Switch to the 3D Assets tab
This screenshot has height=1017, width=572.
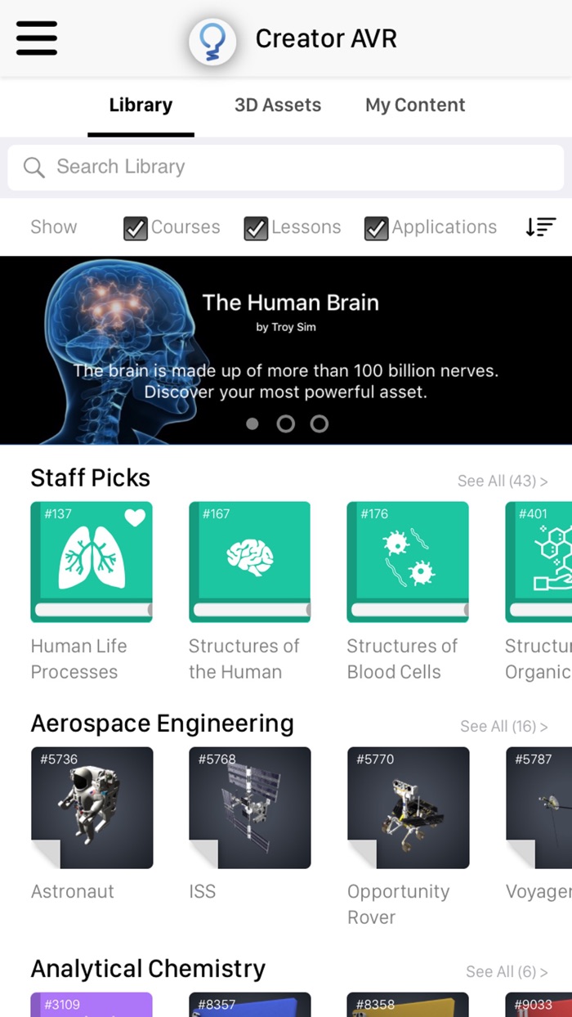tap(278, 105)
